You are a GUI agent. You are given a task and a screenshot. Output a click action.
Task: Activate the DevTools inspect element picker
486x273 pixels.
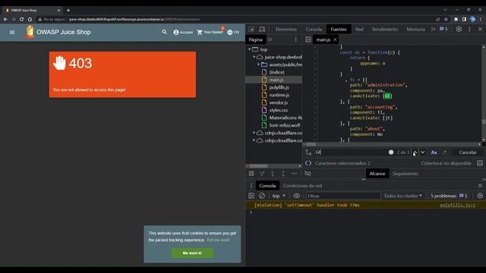[x=251, y=29]
